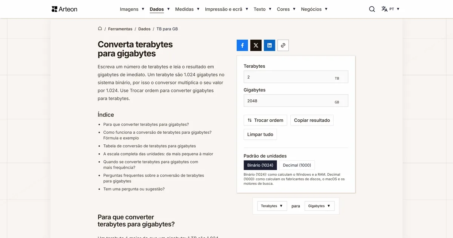Jump to 'A escala completa das unidades'
Viewport: 453px width, 238px height.
(x=158, y=154)
